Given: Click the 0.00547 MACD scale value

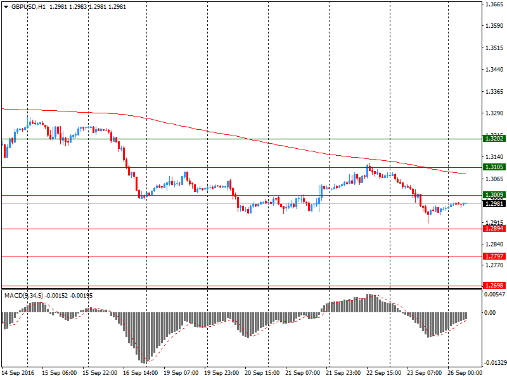Looking at the screenshot, I should pyautogui.click(x=495, y=294).
